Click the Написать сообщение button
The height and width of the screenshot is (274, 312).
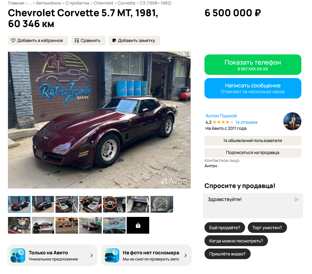[x=253, y=88]
